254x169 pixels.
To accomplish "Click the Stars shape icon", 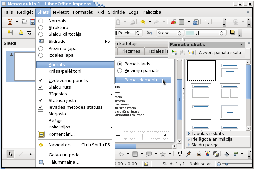I will 163,154.
